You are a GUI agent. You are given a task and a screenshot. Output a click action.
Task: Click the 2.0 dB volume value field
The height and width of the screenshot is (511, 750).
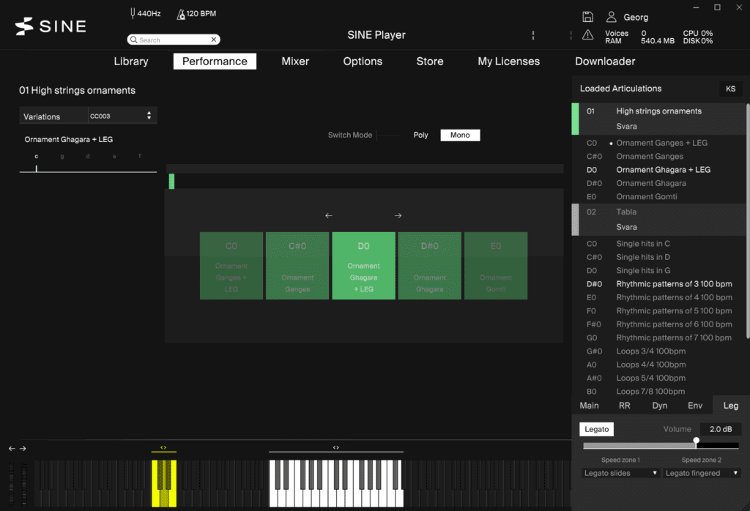click(721, 429)
